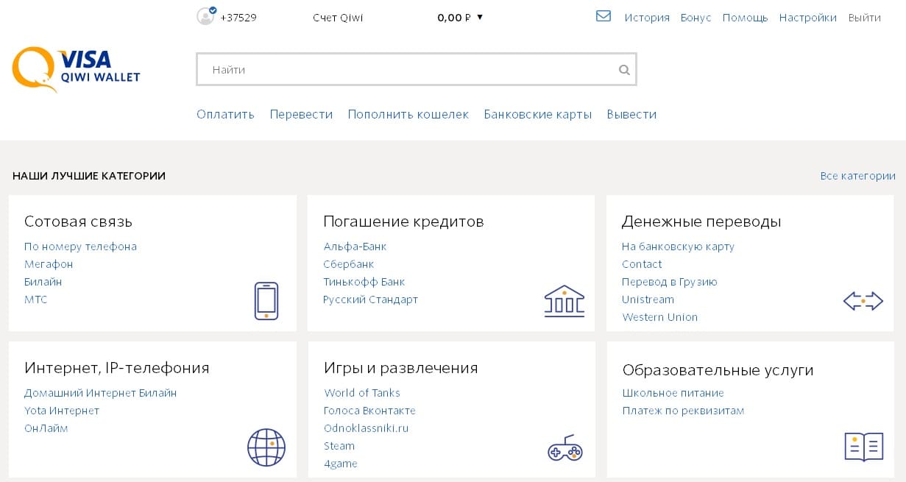Select the Unistream transfer option
906x482 pixels.
(x=648, y=300)
